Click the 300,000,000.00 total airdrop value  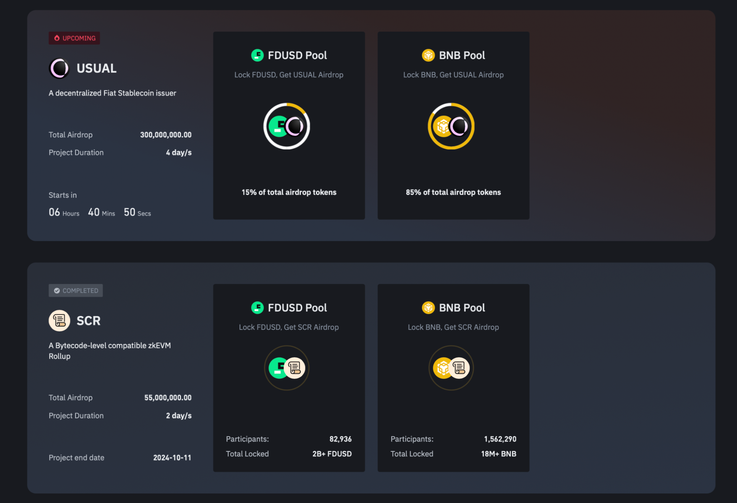coord(166,135)
